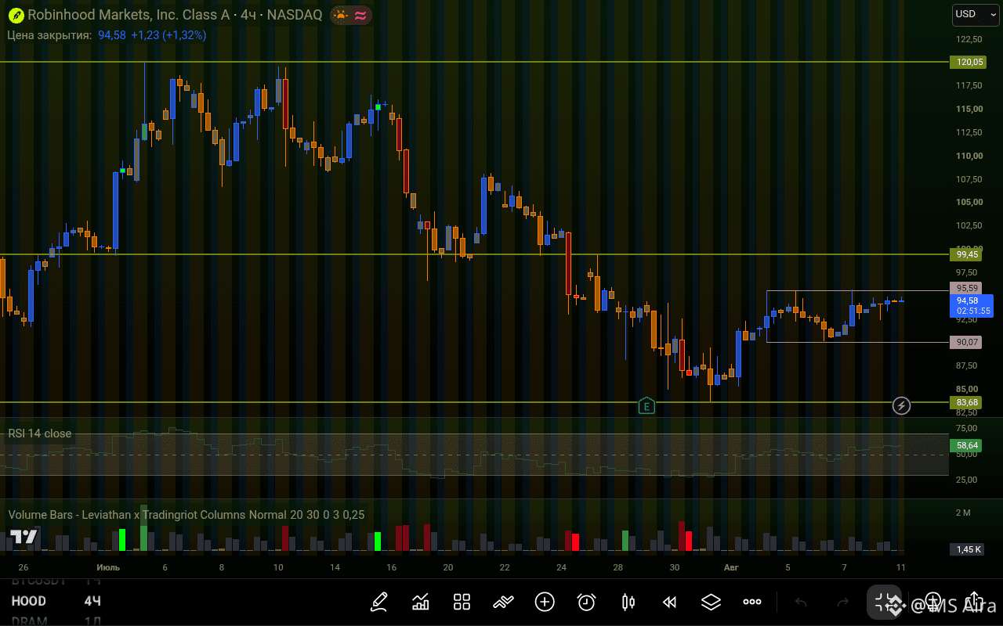Open the object tree layers icon

711,602
